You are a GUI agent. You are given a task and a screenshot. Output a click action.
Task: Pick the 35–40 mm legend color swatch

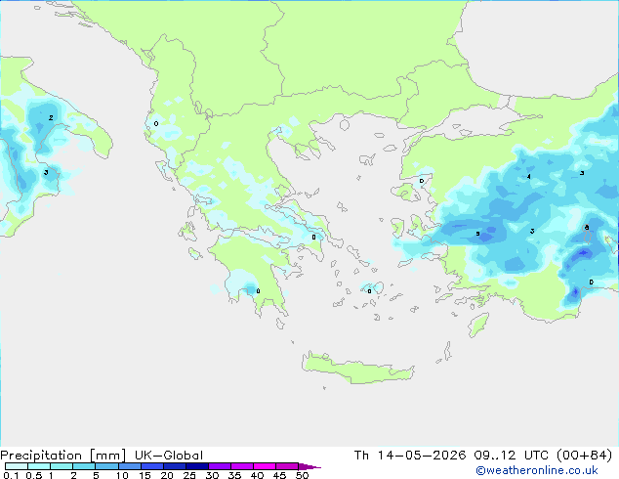[242, 466]
